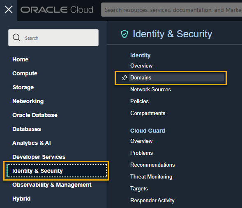The width and height of the screenshot is (242, 208).
Task: Pin the Domains item with pin icon
Action: (124, 78)
